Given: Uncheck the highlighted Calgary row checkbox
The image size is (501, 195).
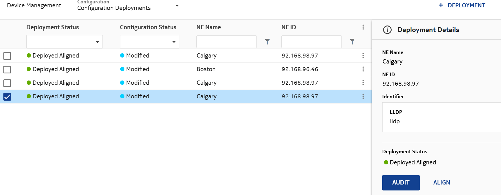Looking at the screenshot, I should click(x=7, y=97).
